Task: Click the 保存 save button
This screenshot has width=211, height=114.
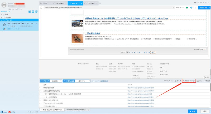Action: [205, 111]
